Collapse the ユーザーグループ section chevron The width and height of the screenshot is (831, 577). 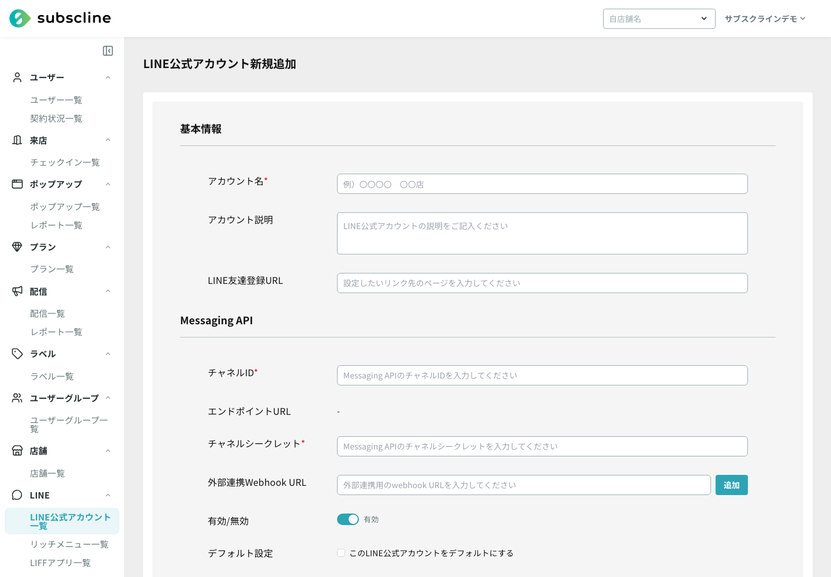pos(108,398)
